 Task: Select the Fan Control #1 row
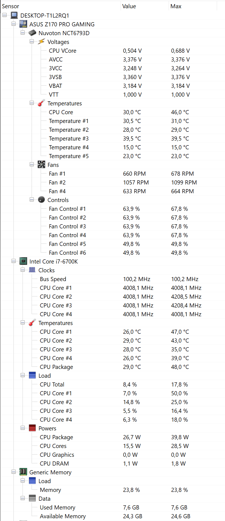point(113,209)
